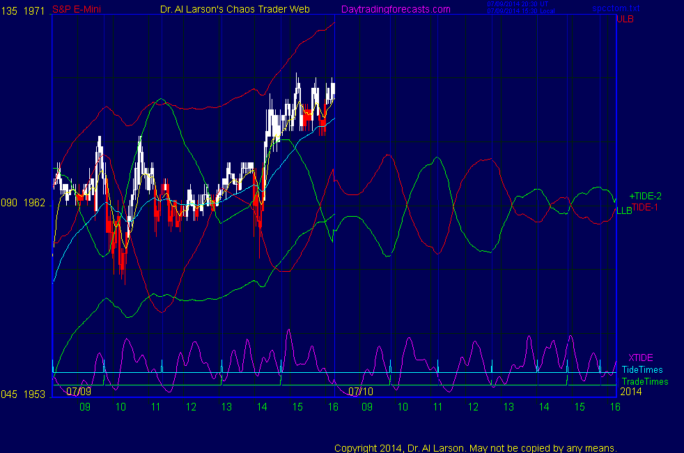Click the '135 1971' price scale label
Image resolution: width=684 pixels, height=453 pixels.
coord(23,11)
